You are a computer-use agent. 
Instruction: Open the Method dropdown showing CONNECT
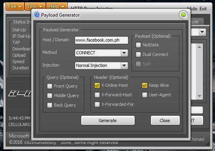(x=101, y=53)
